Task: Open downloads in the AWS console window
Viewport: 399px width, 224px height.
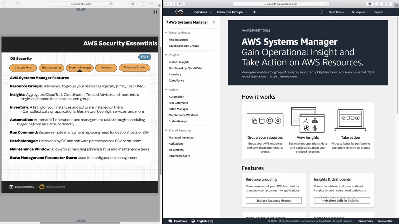Action: coord(370,4)
